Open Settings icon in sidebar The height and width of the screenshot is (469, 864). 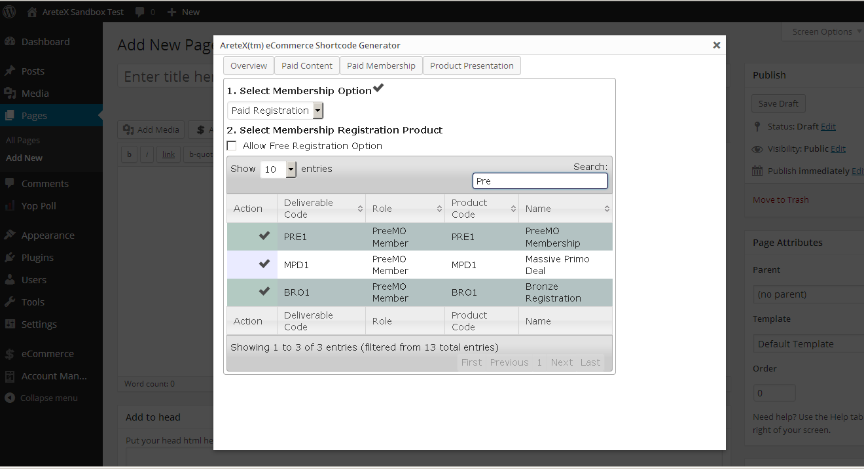pos(10,324)
